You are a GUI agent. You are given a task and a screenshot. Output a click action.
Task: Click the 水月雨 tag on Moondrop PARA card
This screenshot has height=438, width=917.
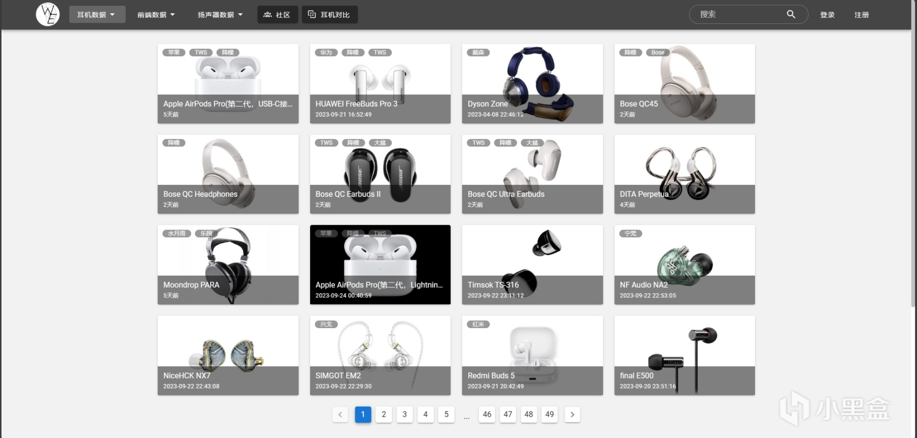pos(177,234)
